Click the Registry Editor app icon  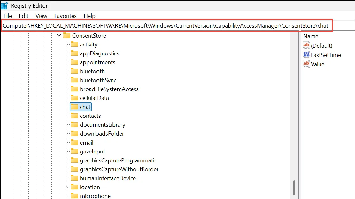click(x=4, y=5)
